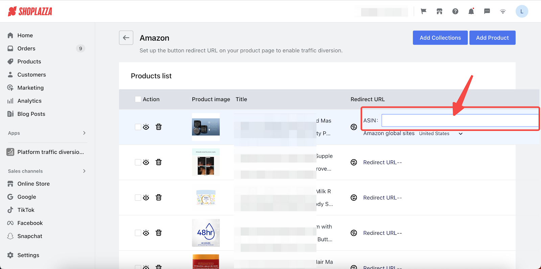This screenshot has height=269, width=541.
Task: Click swap icon on third row redirect
Action: (x=354, y=198)
